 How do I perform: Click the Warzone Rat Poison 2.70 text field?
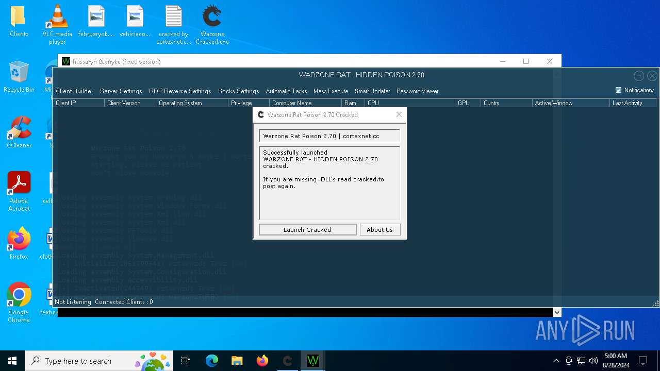click(329, 136)
